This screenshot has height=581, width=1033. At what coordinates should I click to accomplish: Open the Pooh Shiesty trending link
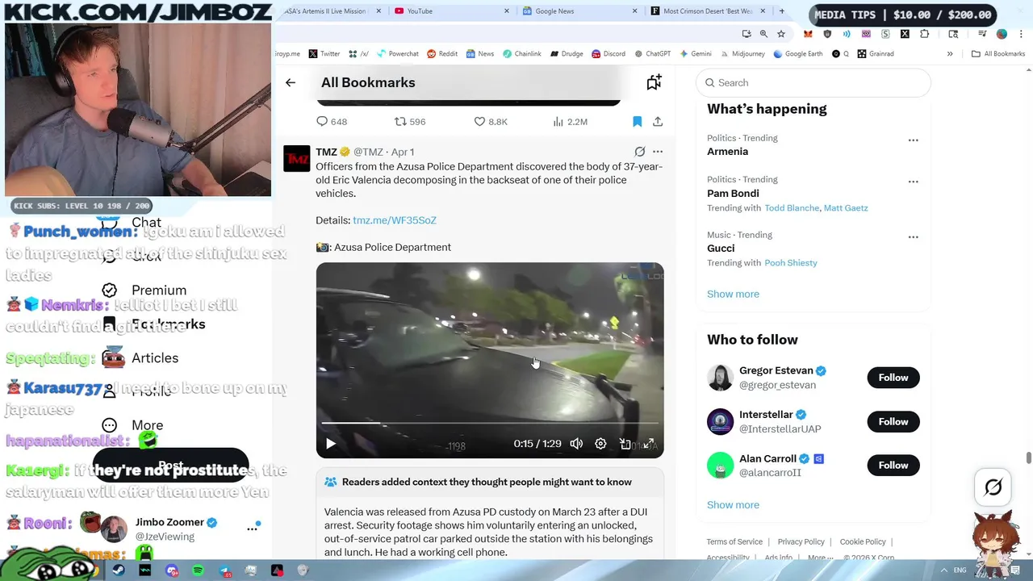pyautogui.click(x=791, y=263)
